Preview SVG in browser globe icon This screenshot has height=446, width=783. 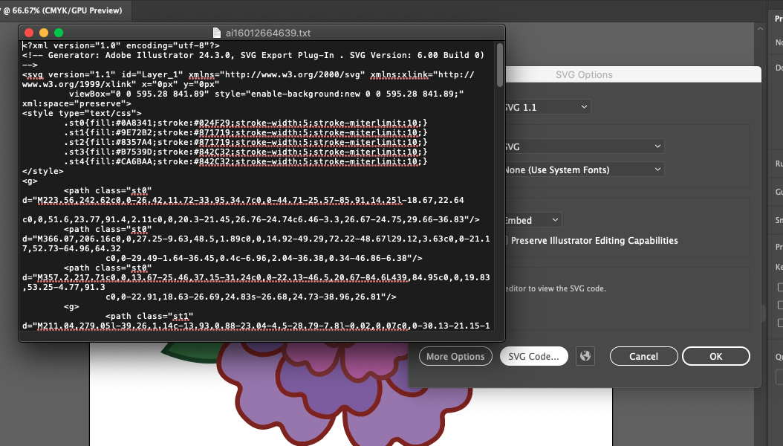tap(585, 356)
